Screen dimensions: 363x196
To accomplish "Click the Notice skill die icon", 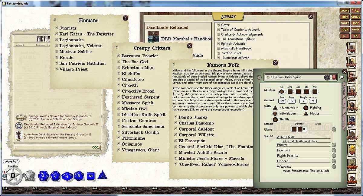I will pos(306,113).
